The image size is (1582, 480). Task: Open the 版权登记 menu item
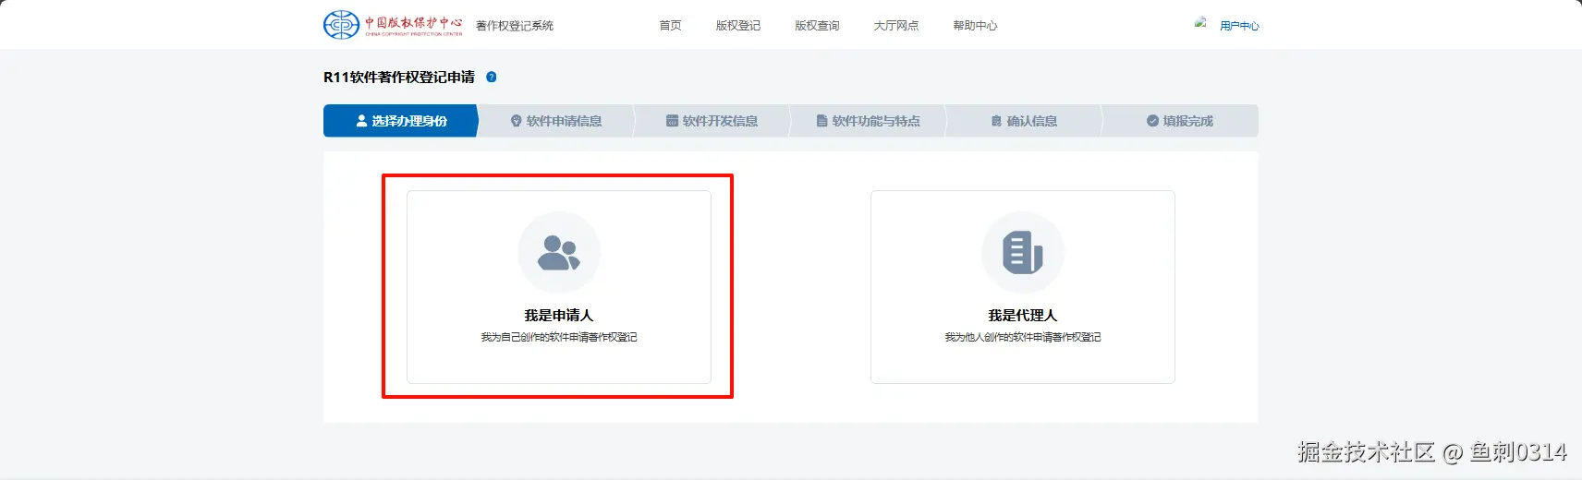click(738, 26)
